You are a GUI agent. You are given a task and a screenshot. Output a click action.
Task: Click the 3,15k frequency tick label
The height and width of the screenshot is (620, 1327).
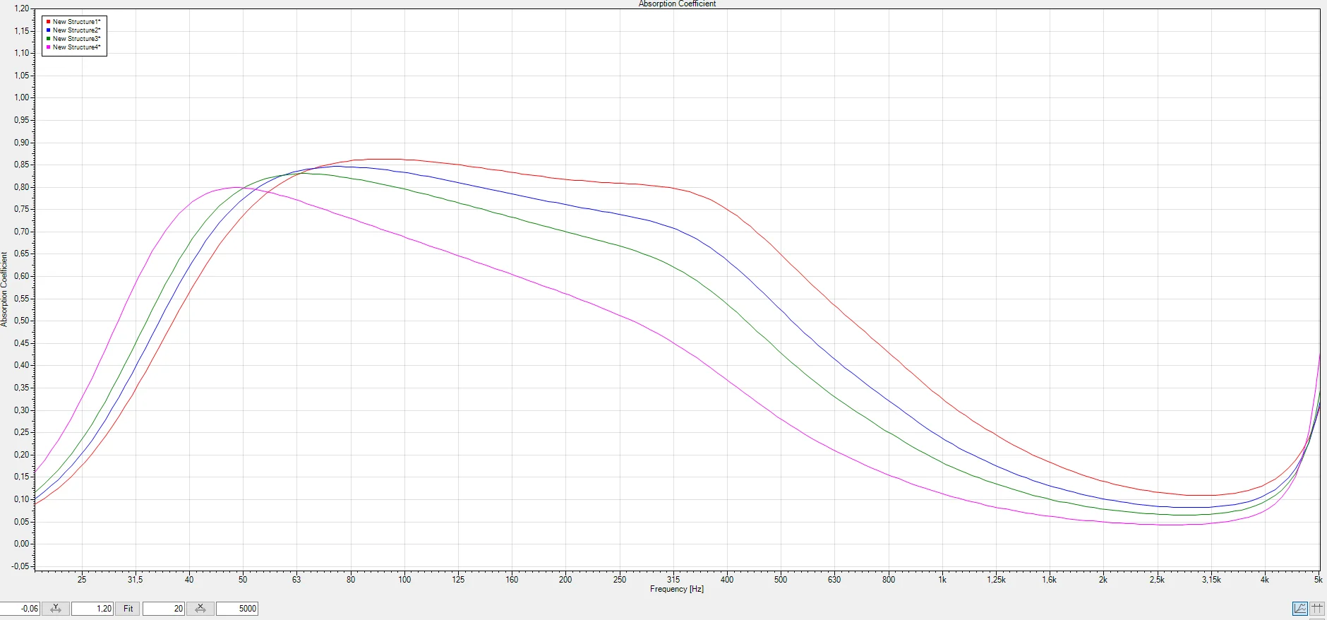click(x=1211, y=580)
